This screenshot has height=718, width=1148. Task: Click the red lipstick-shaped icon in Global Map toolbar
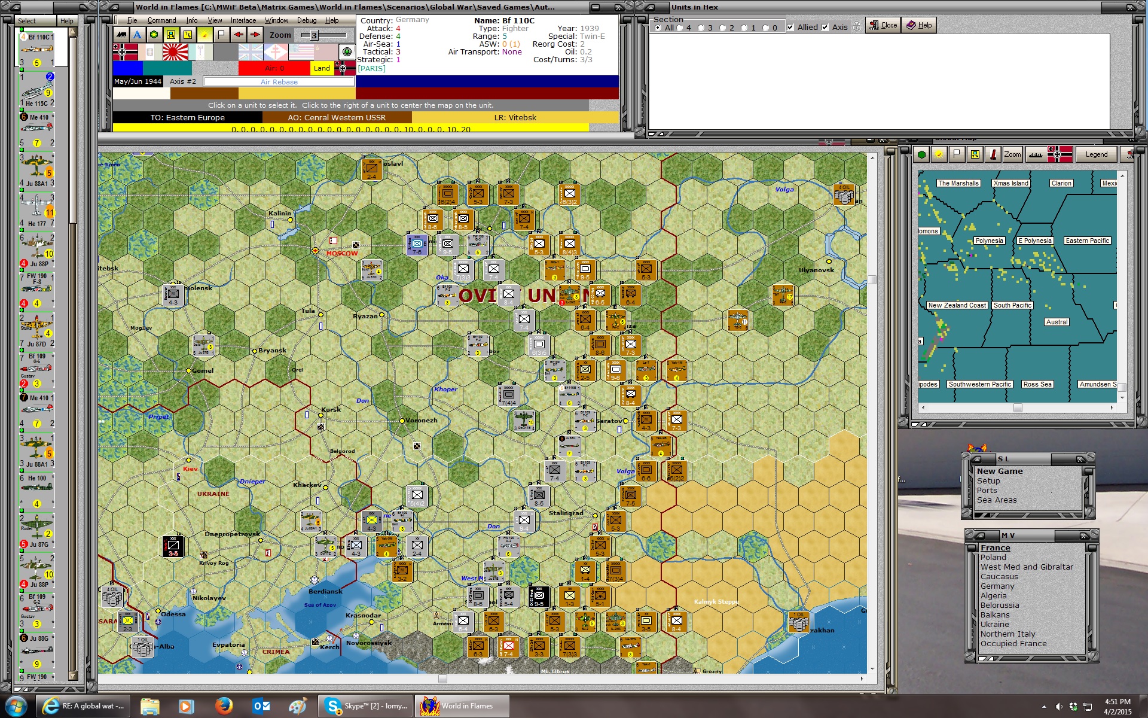pos(993,154)
